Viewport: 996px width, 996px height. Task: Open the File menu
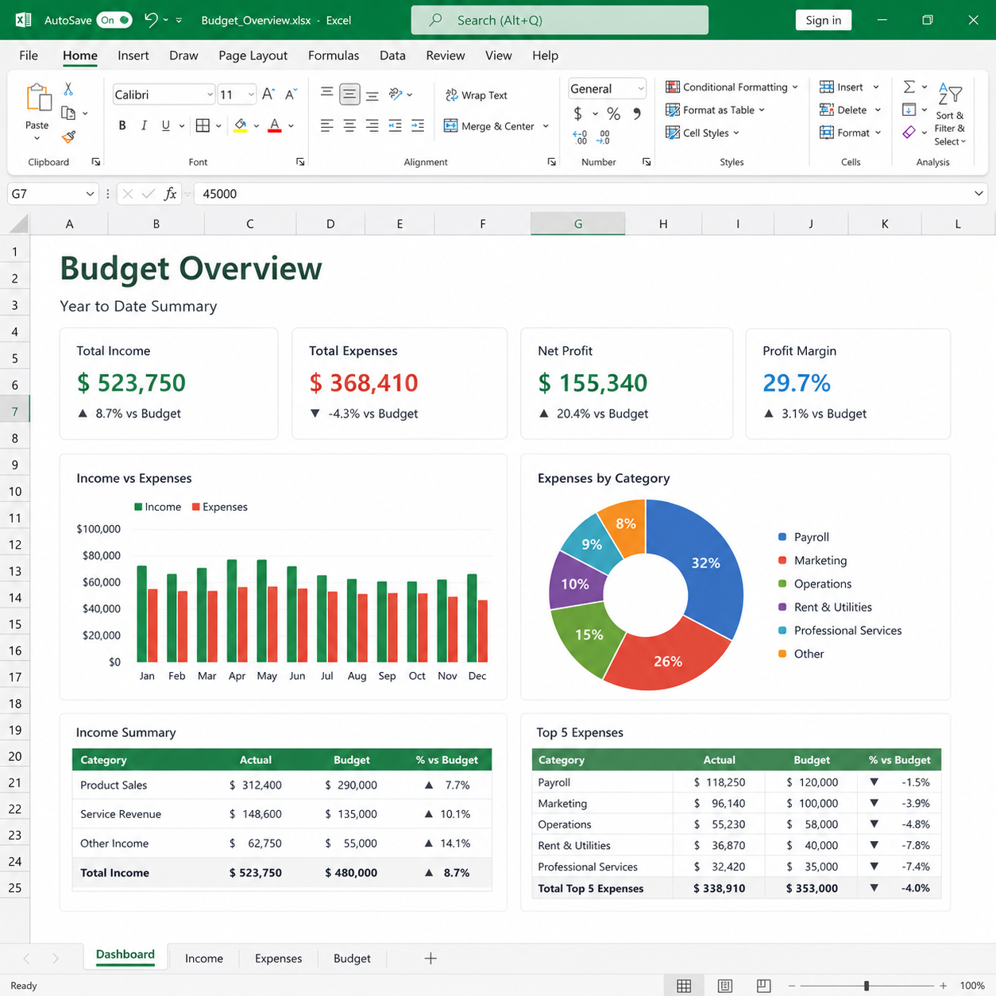(x=29, y=56)
